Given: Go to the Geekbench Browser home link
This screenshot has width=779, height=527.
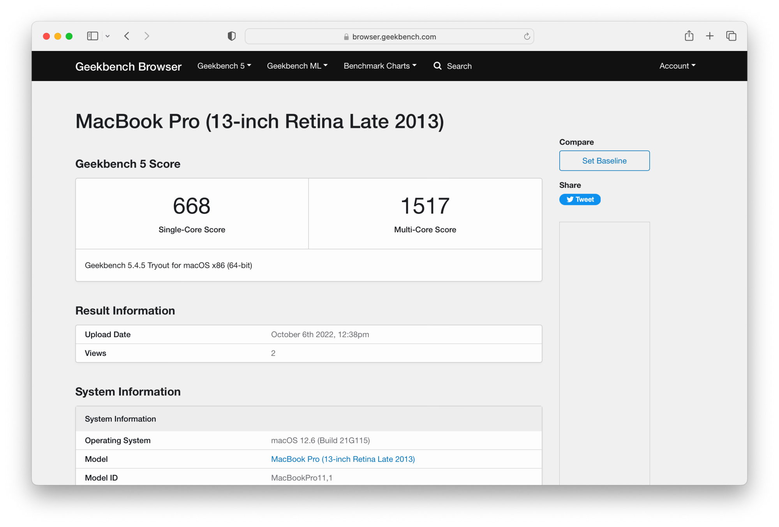Looking at the screenshot, I should (128, 67).
